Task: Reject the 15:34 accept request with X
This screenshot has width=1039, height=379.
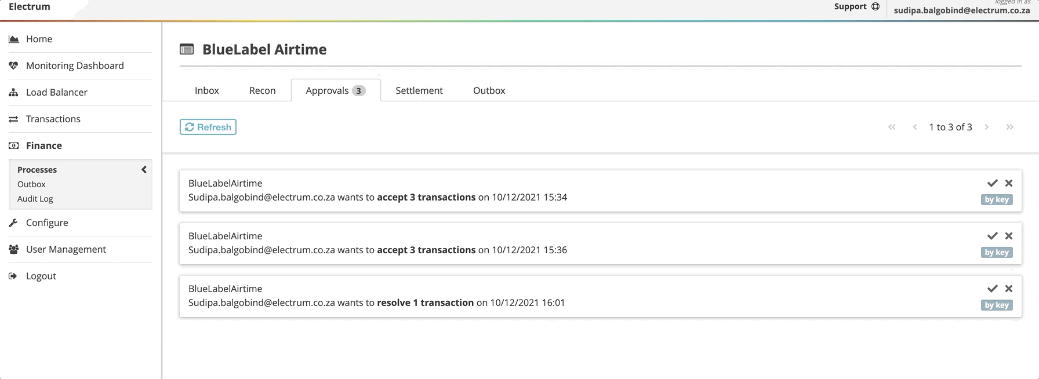Action: [1009, 183]
